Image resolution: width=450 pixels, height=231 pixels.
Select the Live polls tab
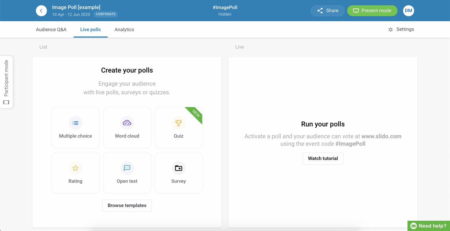pyautogui.click(x=91, y=30)
